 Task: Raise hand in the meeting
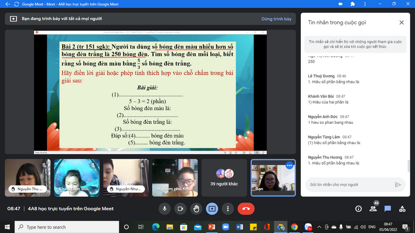pyautogui.click(x=196, y=208)
